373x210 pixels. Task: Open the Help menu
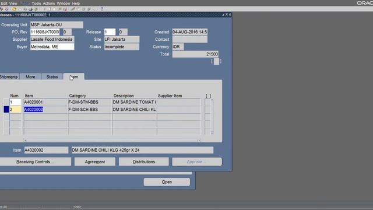point(76,3)
